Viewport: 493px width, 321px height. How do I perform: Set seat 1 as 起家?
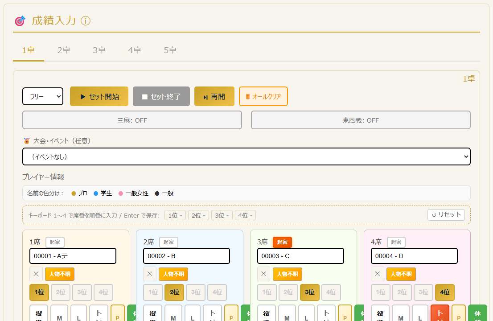(55, 242)
